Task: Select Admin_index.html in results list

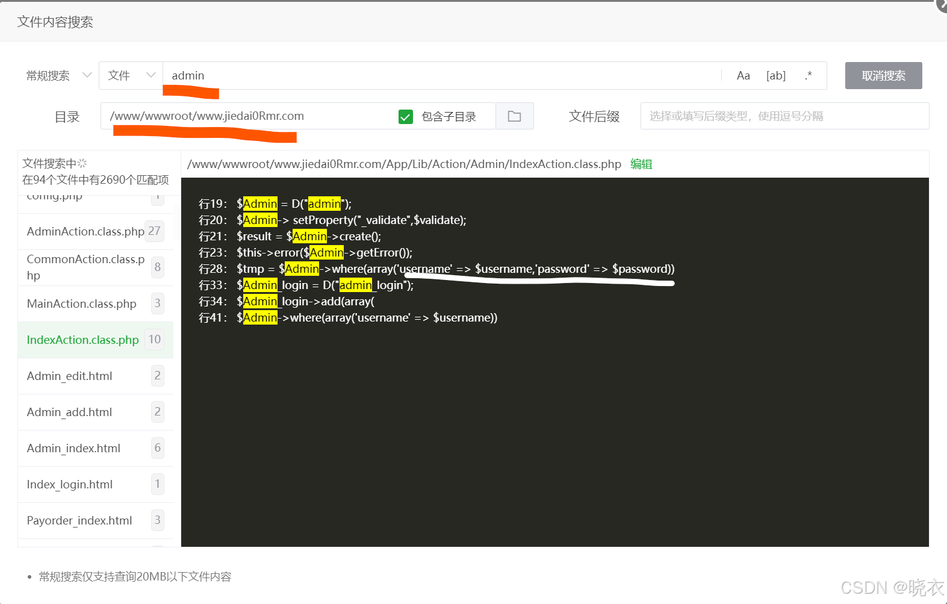Action: (96, 448)
